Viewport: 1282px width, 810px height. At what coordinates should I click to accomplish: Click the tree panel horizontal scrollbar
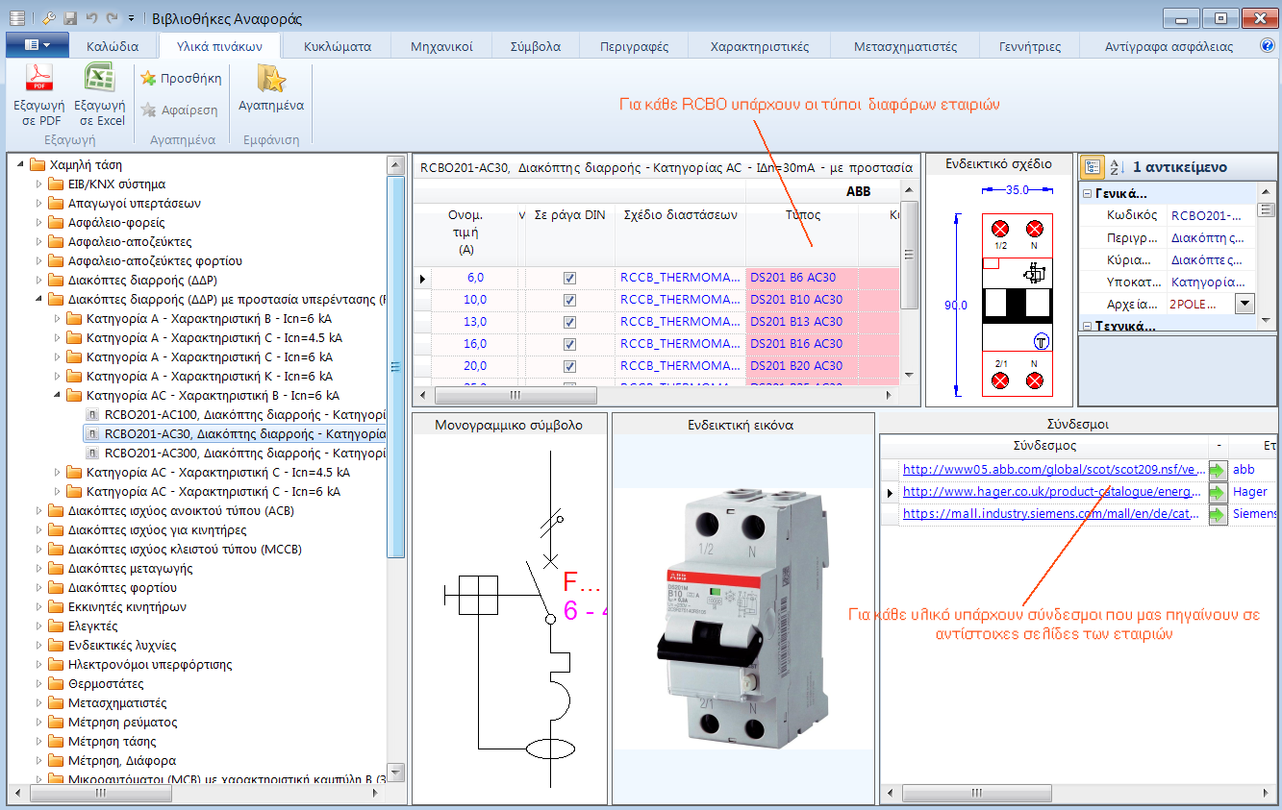(101, 794)
